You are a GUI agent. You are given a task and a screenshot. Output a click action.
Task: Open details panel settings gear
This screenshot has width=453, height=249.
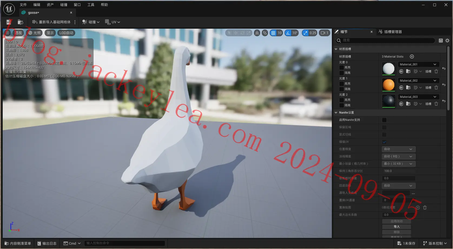pyautogui.click(x=447, y=41)
